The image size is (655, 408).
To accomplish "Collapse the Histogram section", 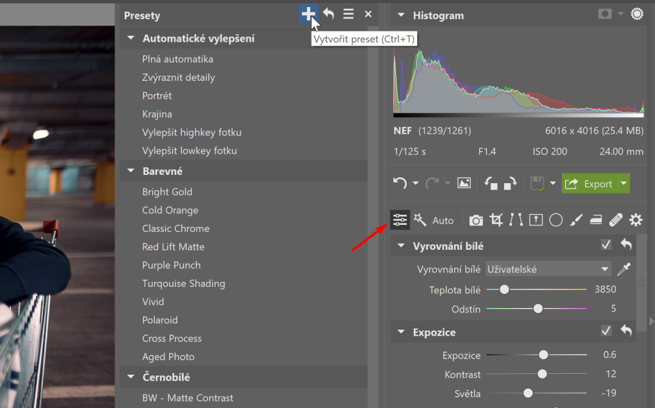I will [401, 15].
